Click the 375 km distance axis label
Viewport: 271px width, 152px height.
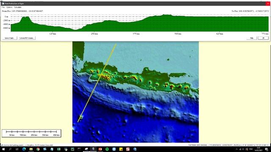tap(136, 34)
